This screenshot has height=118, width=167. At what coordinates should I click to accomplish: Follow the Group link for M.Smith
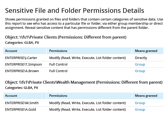pos(140,103)
